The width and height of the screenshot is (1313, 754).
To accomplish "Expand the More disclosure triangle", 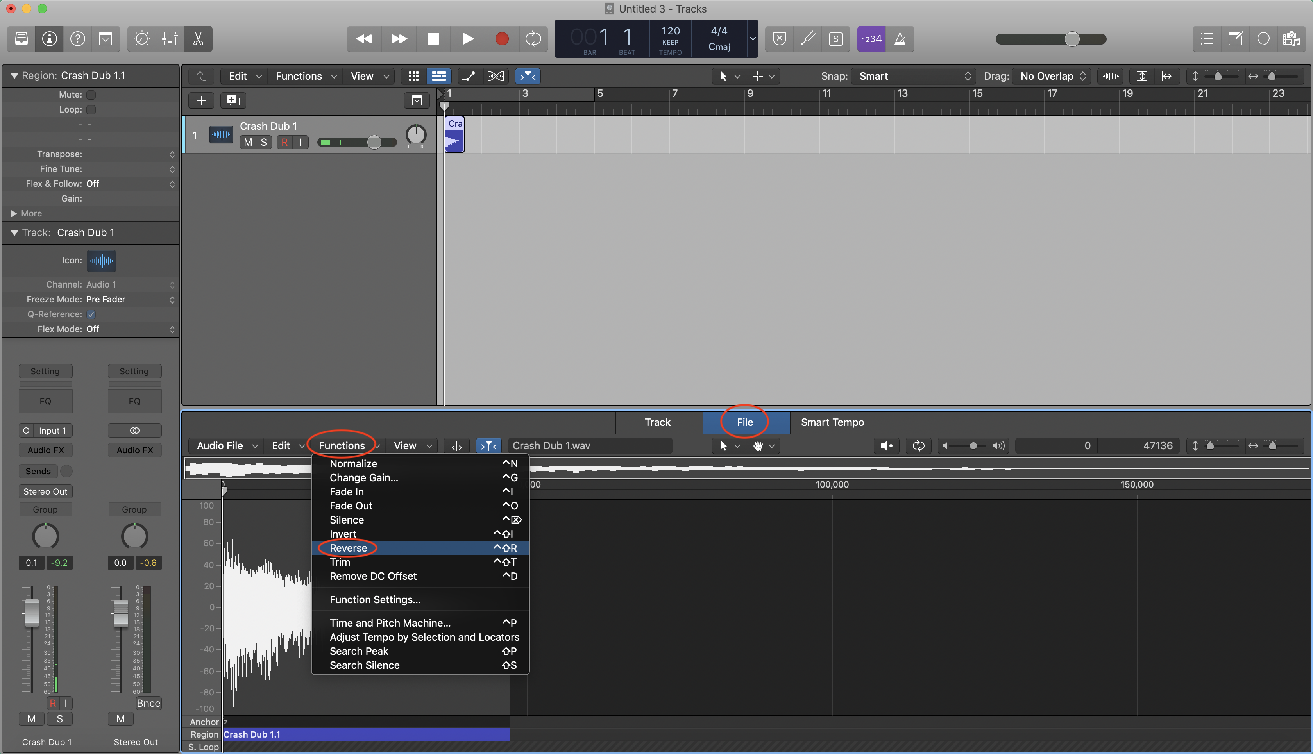I will (x=14, y=213).
